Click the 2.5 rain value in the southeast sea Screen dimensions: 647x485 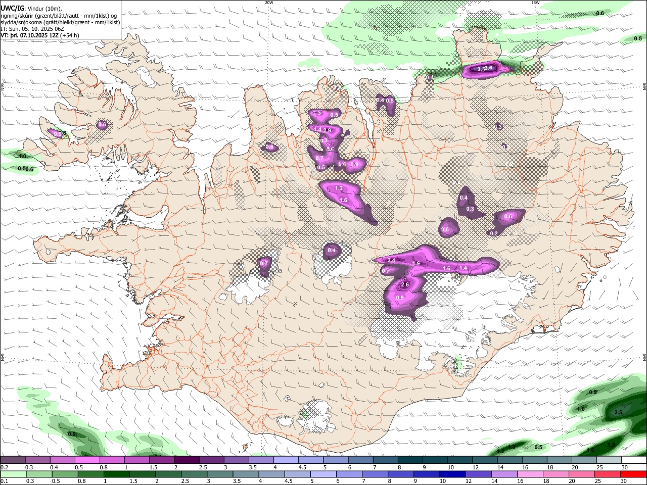tap(618, 413)
